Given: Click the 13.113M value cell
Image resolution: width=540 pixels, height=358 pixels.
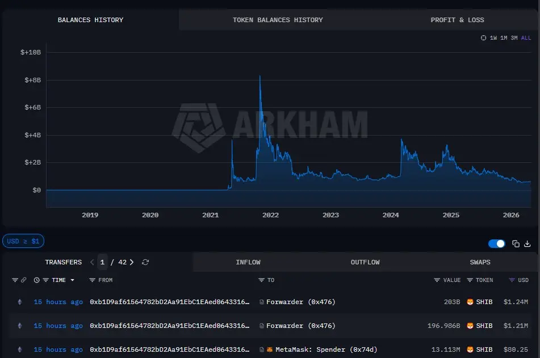Looking at the screenshot, I should [446, 349].
